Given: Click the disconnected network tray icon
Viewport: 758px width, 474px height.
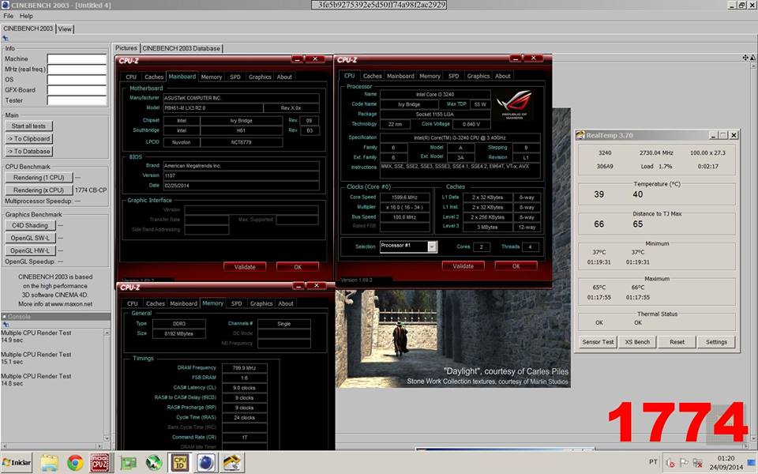Looking at the screenshot, I should pyautogui.click(x=697, y=463).
